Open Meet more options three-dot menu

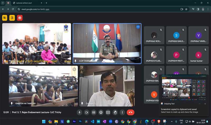[x=122, y=112]
